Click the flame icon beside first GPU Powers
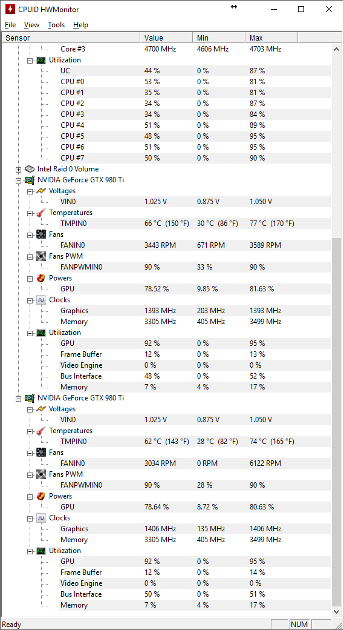Image resolution: width=344 pixels, height=630 pixels. pyautogui.click(x=41, y=278)
